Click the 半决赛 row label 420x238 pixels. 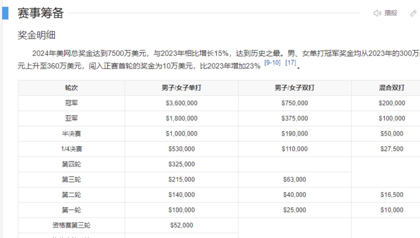coord(71,134)
